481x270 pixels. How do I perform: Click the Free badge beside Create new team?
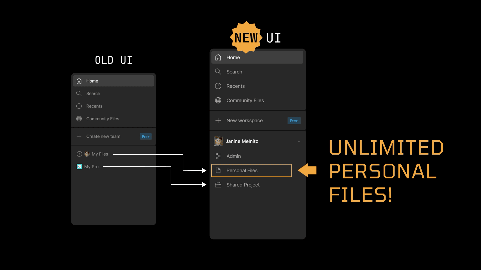point(146,136)
